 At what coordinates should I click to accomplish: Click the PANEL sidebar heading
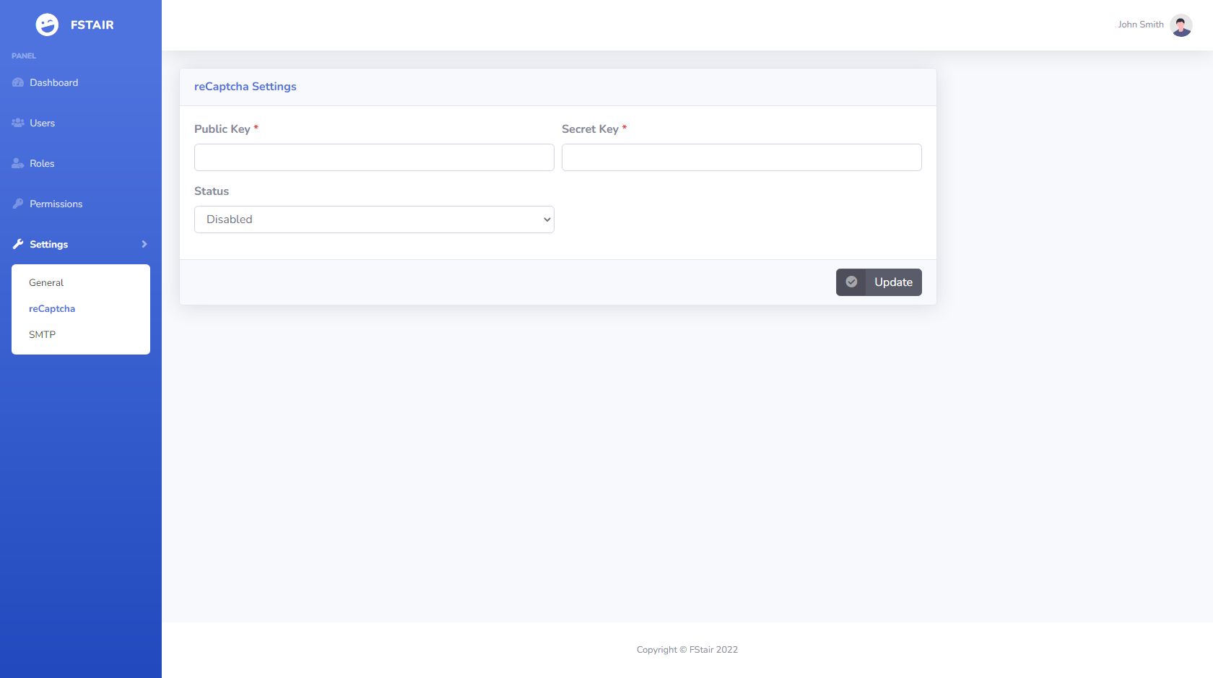(24, 56)
